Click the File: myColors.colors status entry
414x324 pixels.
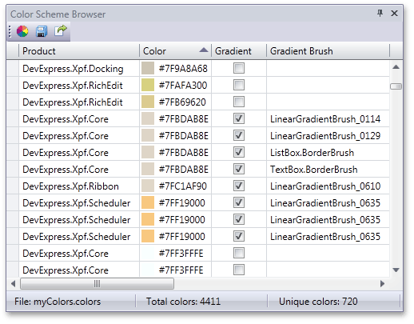(x=58, y=302)
